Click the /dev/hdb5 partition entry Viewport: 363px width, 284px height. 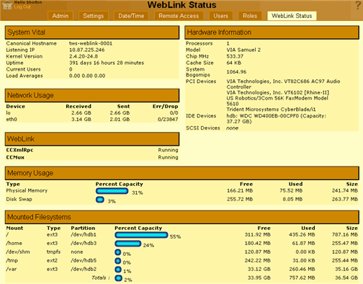coord(84,261)
